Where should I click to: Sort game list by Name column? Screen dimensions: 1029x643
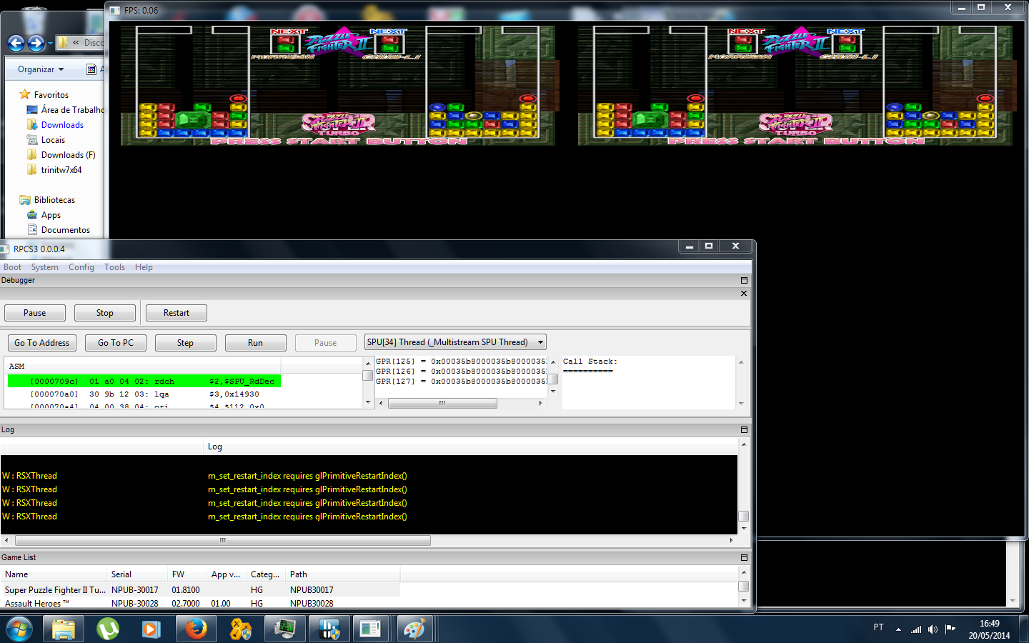54,574
